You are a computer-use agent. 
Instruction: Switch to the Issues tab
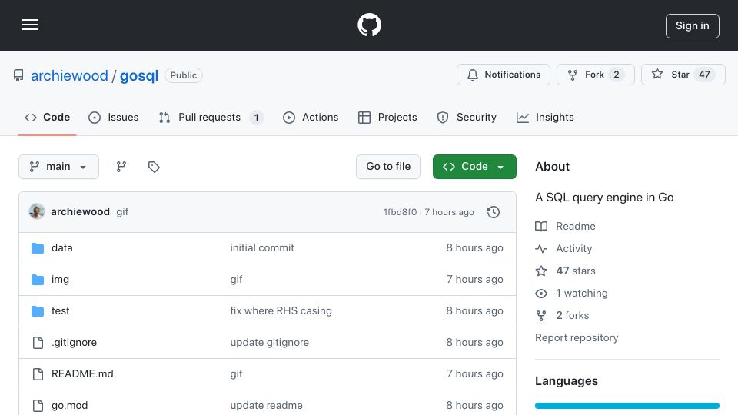tap(114, 117)
